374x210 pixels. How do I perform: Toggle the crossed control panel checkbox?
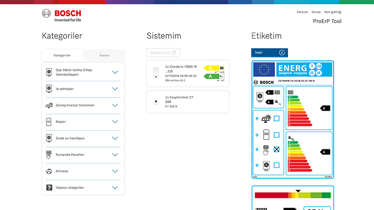[x=276, y=149]
